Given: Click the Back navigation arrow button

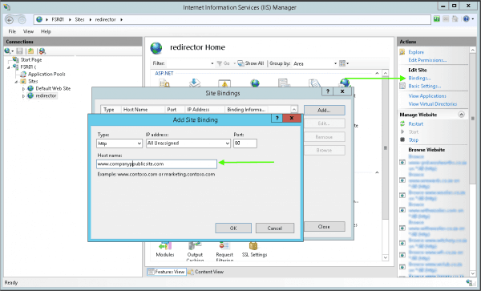Looking at the screenshot, I should (10, 20).
